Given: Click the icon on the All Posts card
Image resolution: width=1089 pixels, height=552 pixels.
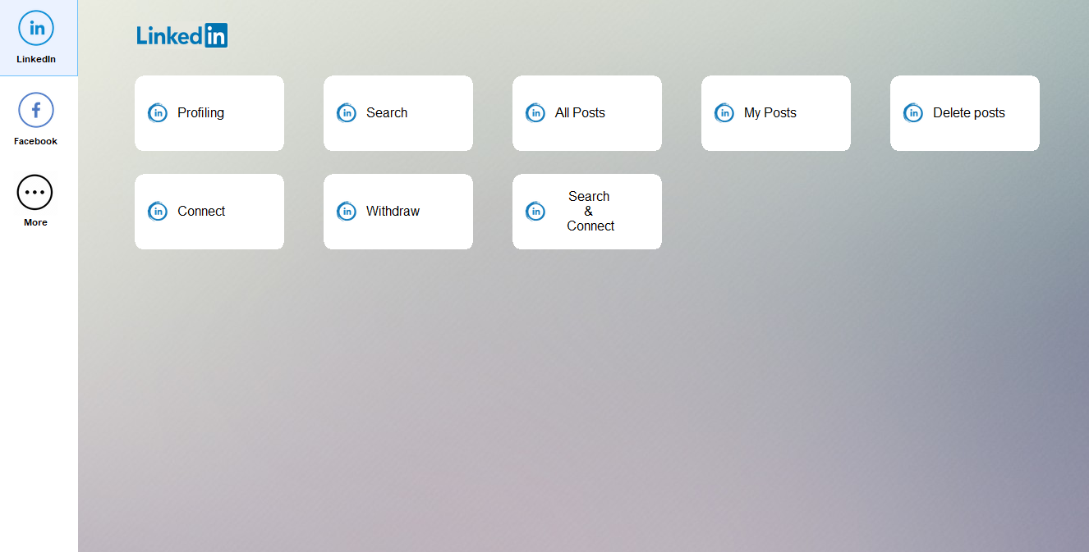Looking at the screenshot, I should [x=535, y=113].
